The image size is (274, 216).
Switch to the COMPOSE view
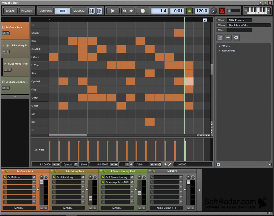pyautogui.click(x=45, y=11)
